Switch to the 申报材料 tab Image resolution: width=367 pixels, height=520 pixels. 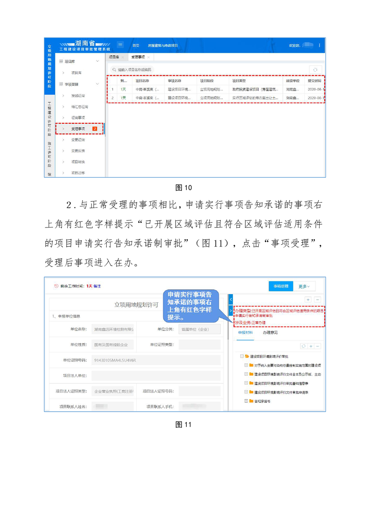click(x=245, y=333)
